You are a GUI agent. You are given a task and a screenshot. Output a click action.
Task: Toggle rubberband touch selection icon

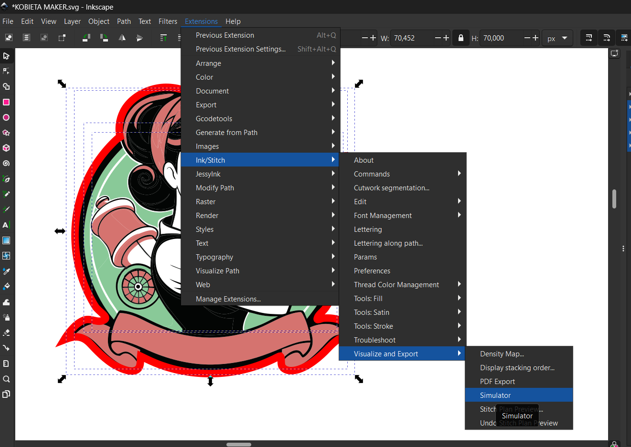pyautogui.click(x=62, y=38)
